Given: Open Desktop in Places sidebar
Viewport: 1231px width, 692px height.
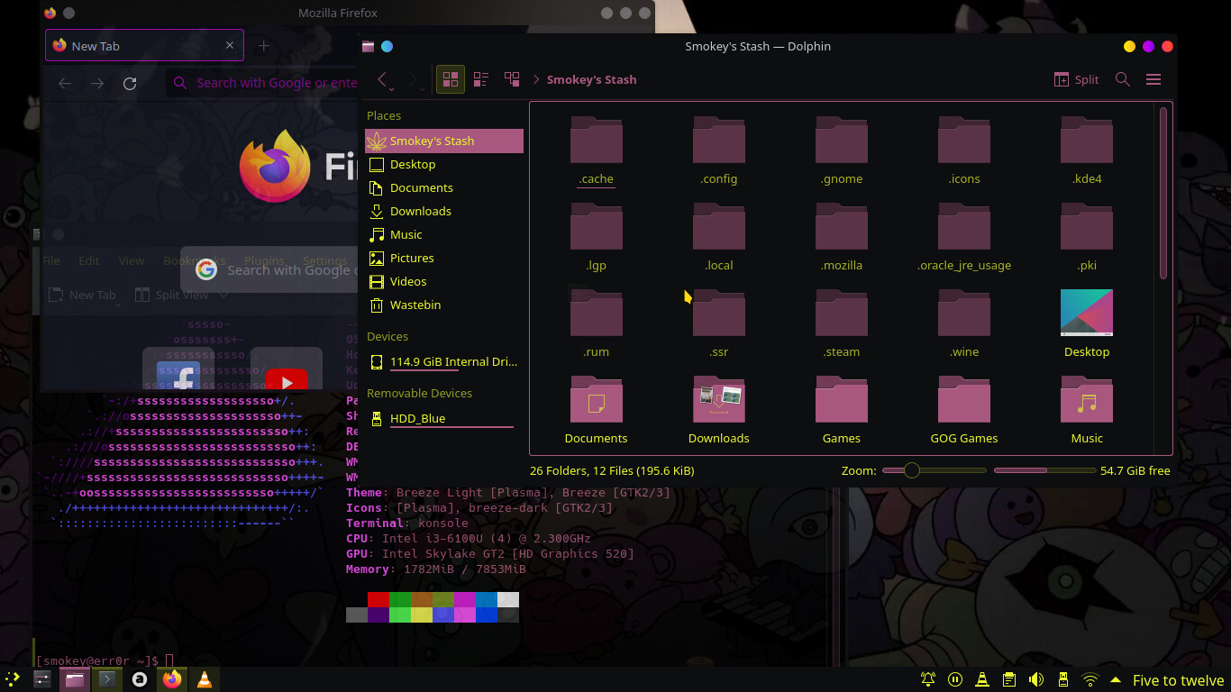Looking at the screenshot, I should tap(443, 164).
